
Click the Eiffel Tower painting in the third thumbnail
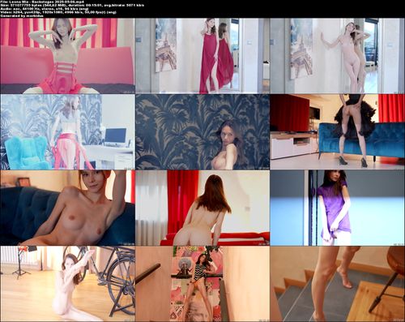pos(301,49)
